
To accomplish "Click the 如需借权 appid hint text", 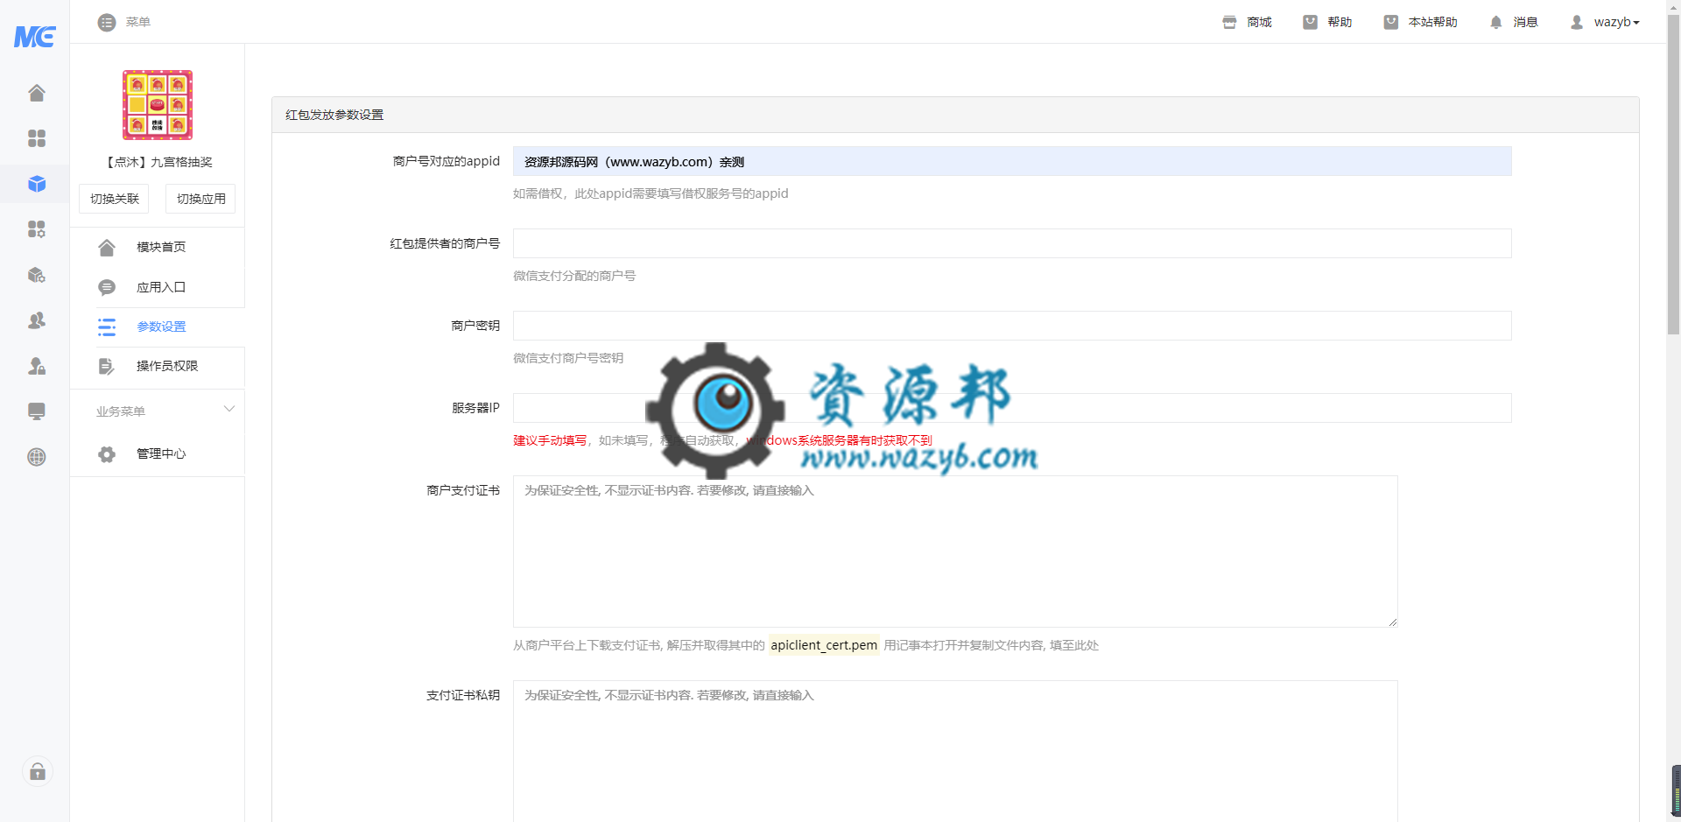I will pos(651,193).
